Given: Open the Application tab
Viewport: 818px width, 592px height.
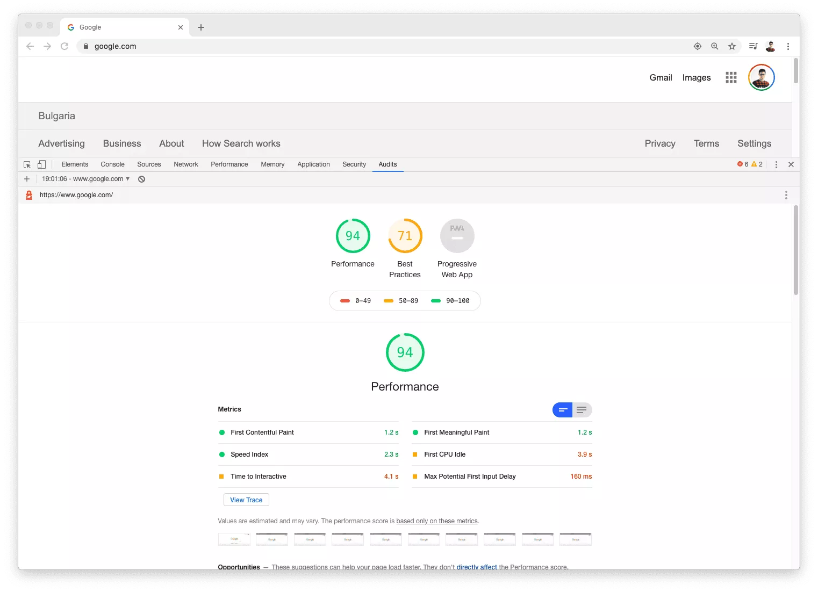Looking at the screenshot, I should click(313, 164).
